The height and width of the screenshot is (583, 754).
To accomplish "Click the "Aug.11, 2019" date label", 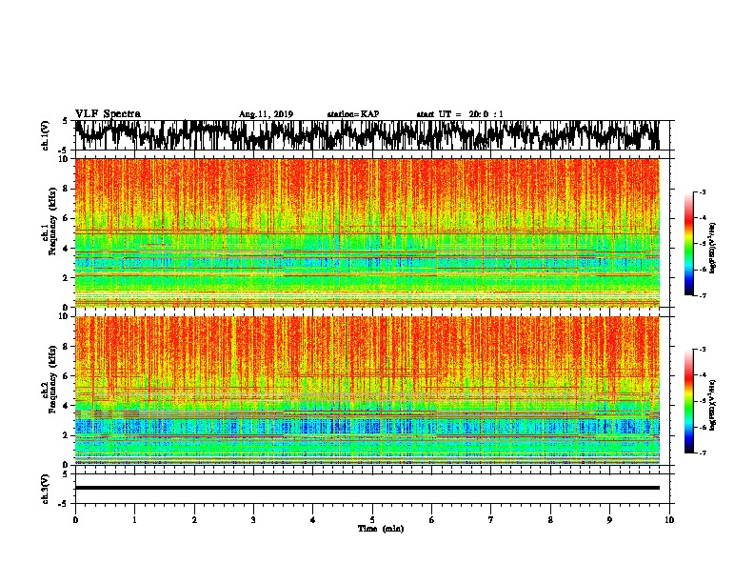I will point(266,114).
